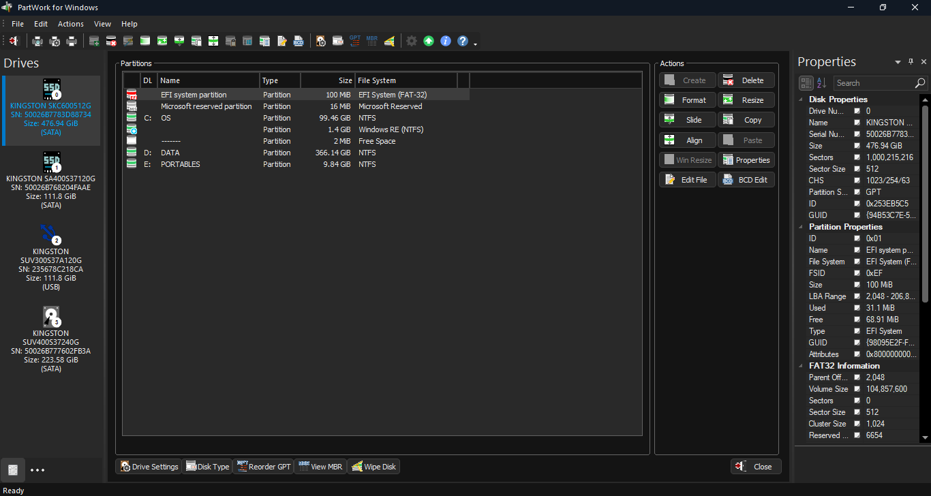Click the toolbar Drive Settings icon, disk with gear

pyautogui.click(x=321, y=41)
